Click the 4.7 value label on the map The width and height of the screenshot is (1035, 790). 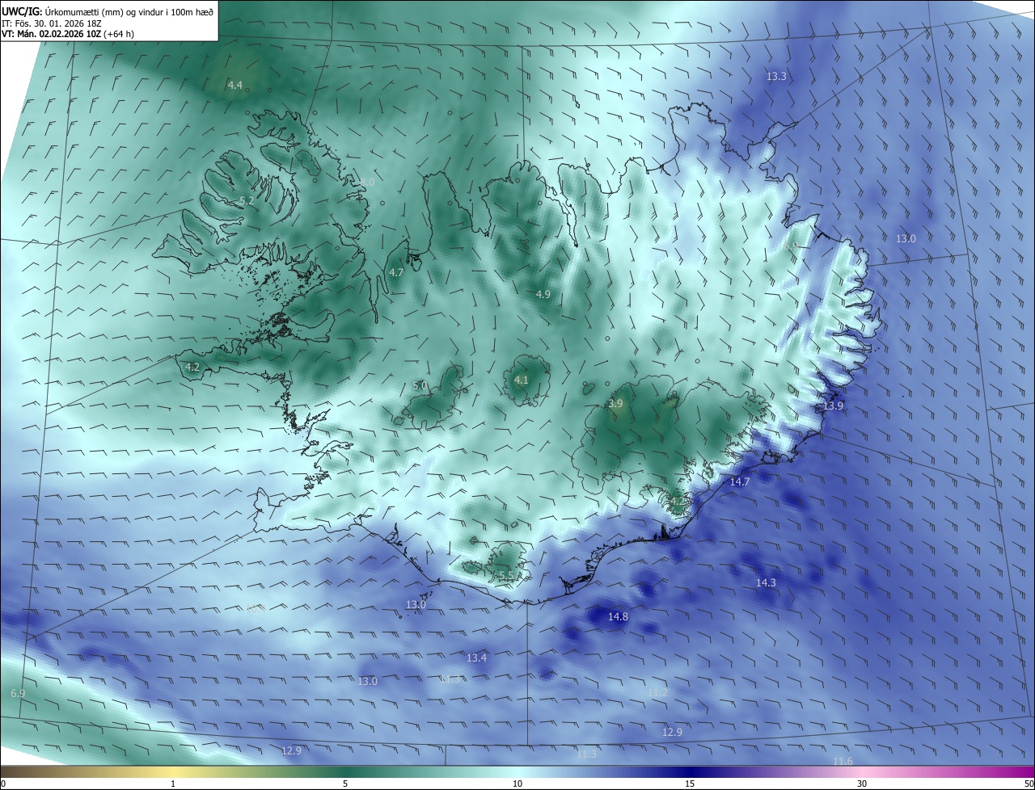pos(396,273)
